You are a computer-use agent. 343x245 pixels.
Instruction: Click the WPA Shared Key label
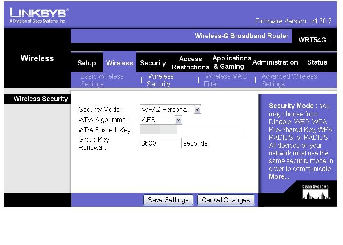106,130
